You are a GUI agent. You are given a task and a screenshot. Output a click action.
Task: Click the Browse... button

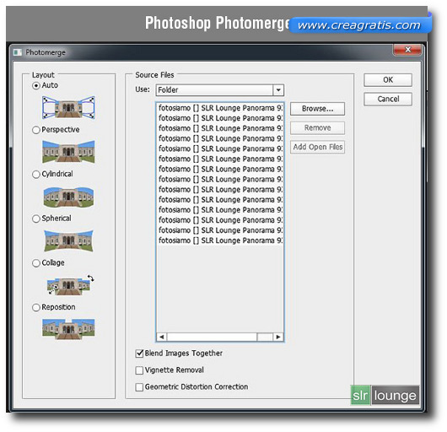[x=317, y=109]
